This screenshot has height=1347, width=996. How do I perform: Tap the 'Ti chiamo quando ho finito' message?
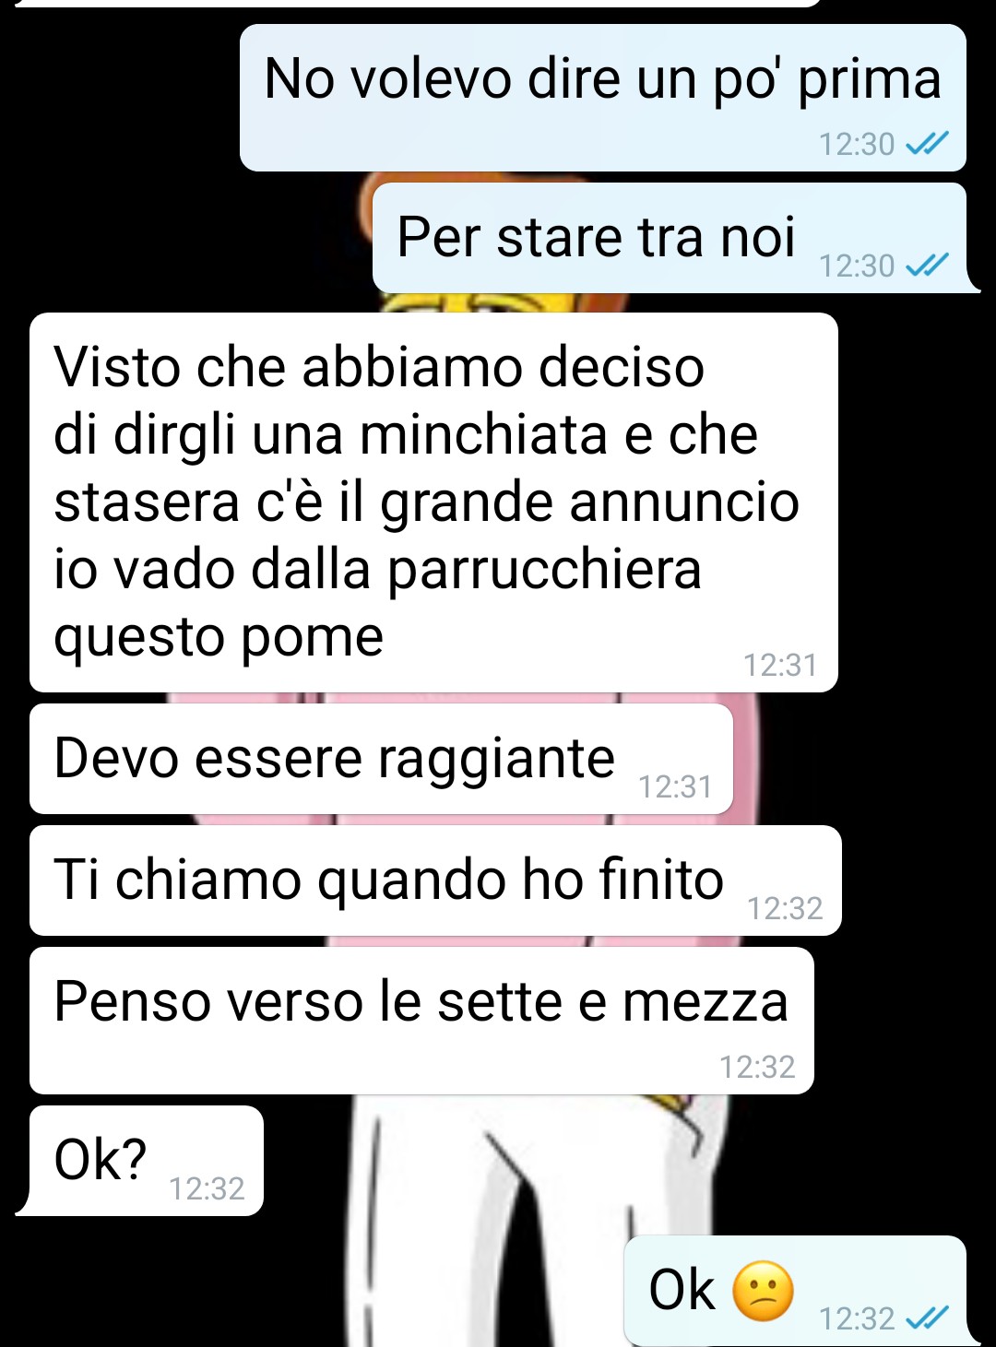coord(435,880)
